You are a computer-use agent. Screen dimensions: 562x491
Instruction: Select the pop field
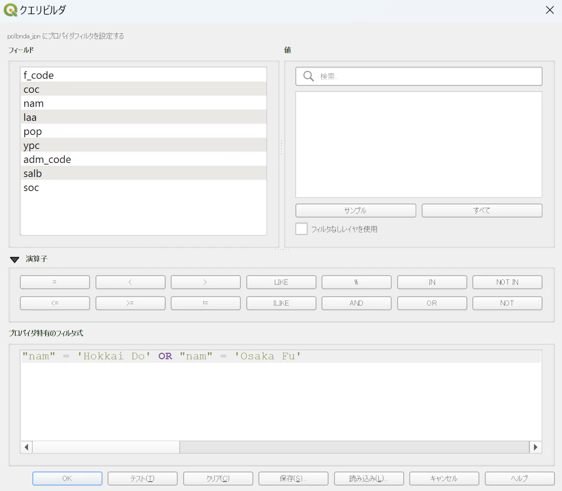(x=144, y=131)
